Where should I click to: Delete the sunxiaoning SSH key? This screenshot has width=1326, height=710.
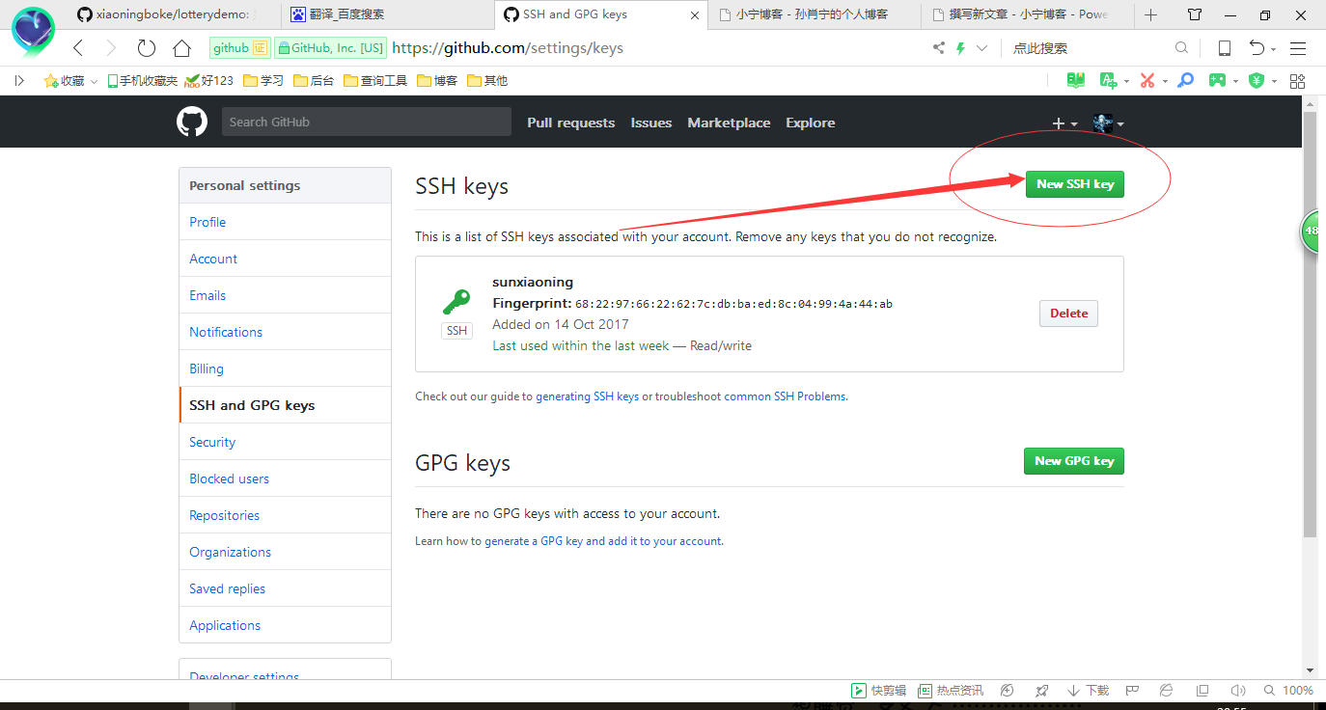pyautogui.click(x=1068, y=314)
